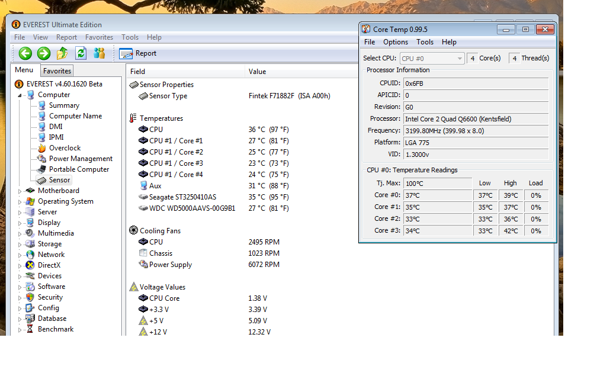Switch to the Favorites tab
This screenshot has width=597, height=373.
[57, 71]
